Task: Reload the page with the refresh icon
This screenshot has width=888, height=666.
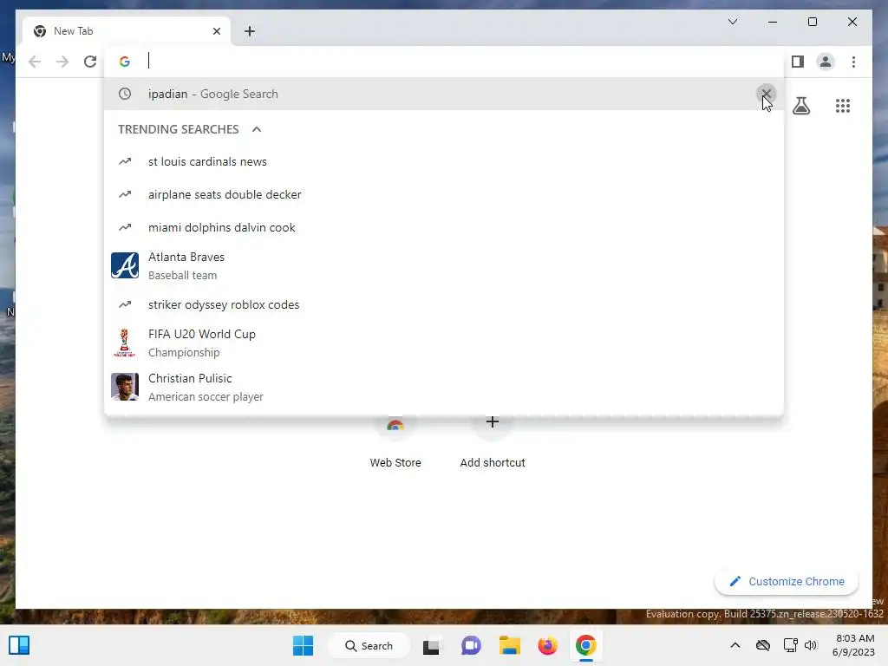Action: point(90,62)
